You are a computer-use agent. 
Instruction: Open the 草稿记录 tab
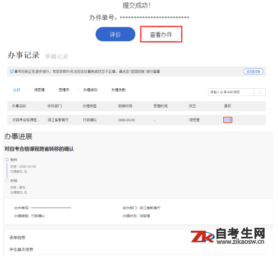pyautogui.click(x=56, y=56)
